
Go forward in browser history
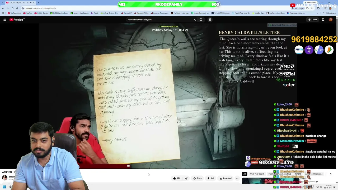pyautogui.click(x=7, y=8)
